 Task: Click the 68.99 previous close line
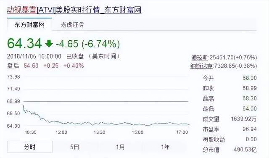pos(106,101)
